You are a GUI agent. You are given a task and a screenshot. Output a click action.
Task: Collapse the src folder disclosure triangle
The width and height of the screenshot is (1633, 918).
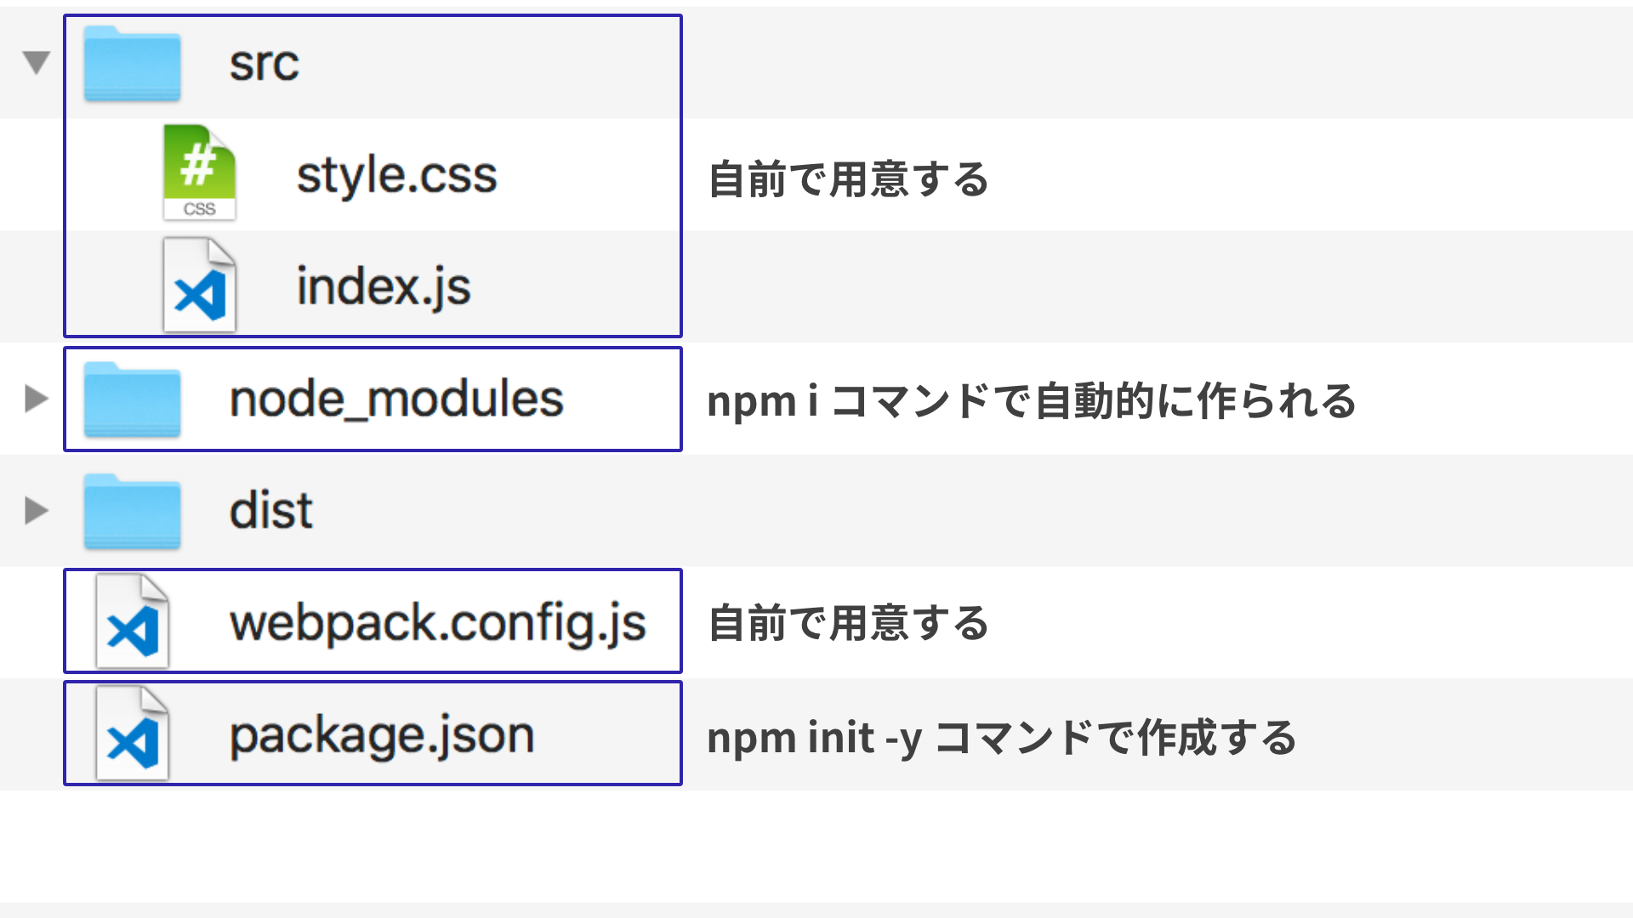point(37,62)
